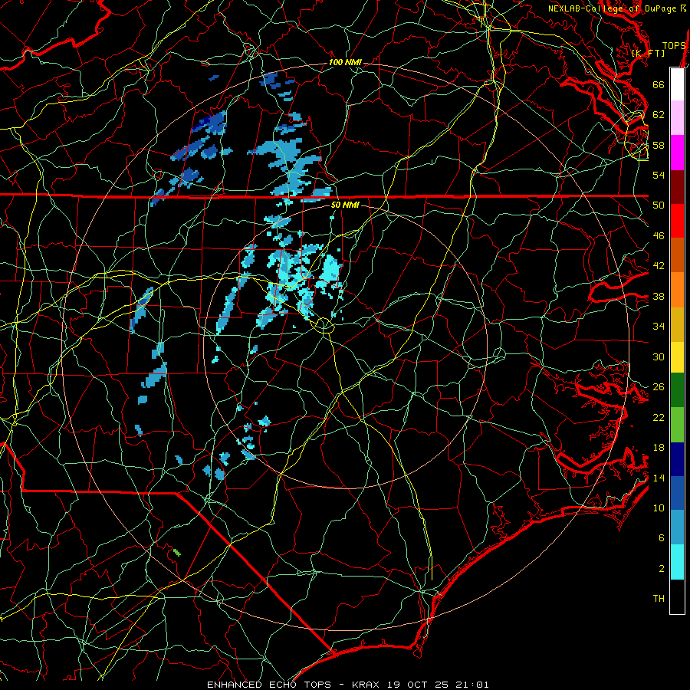The width and height of the screenshot is (690, 690).
Task: Click the maroon legend swatch
Action: pos(677,188)
